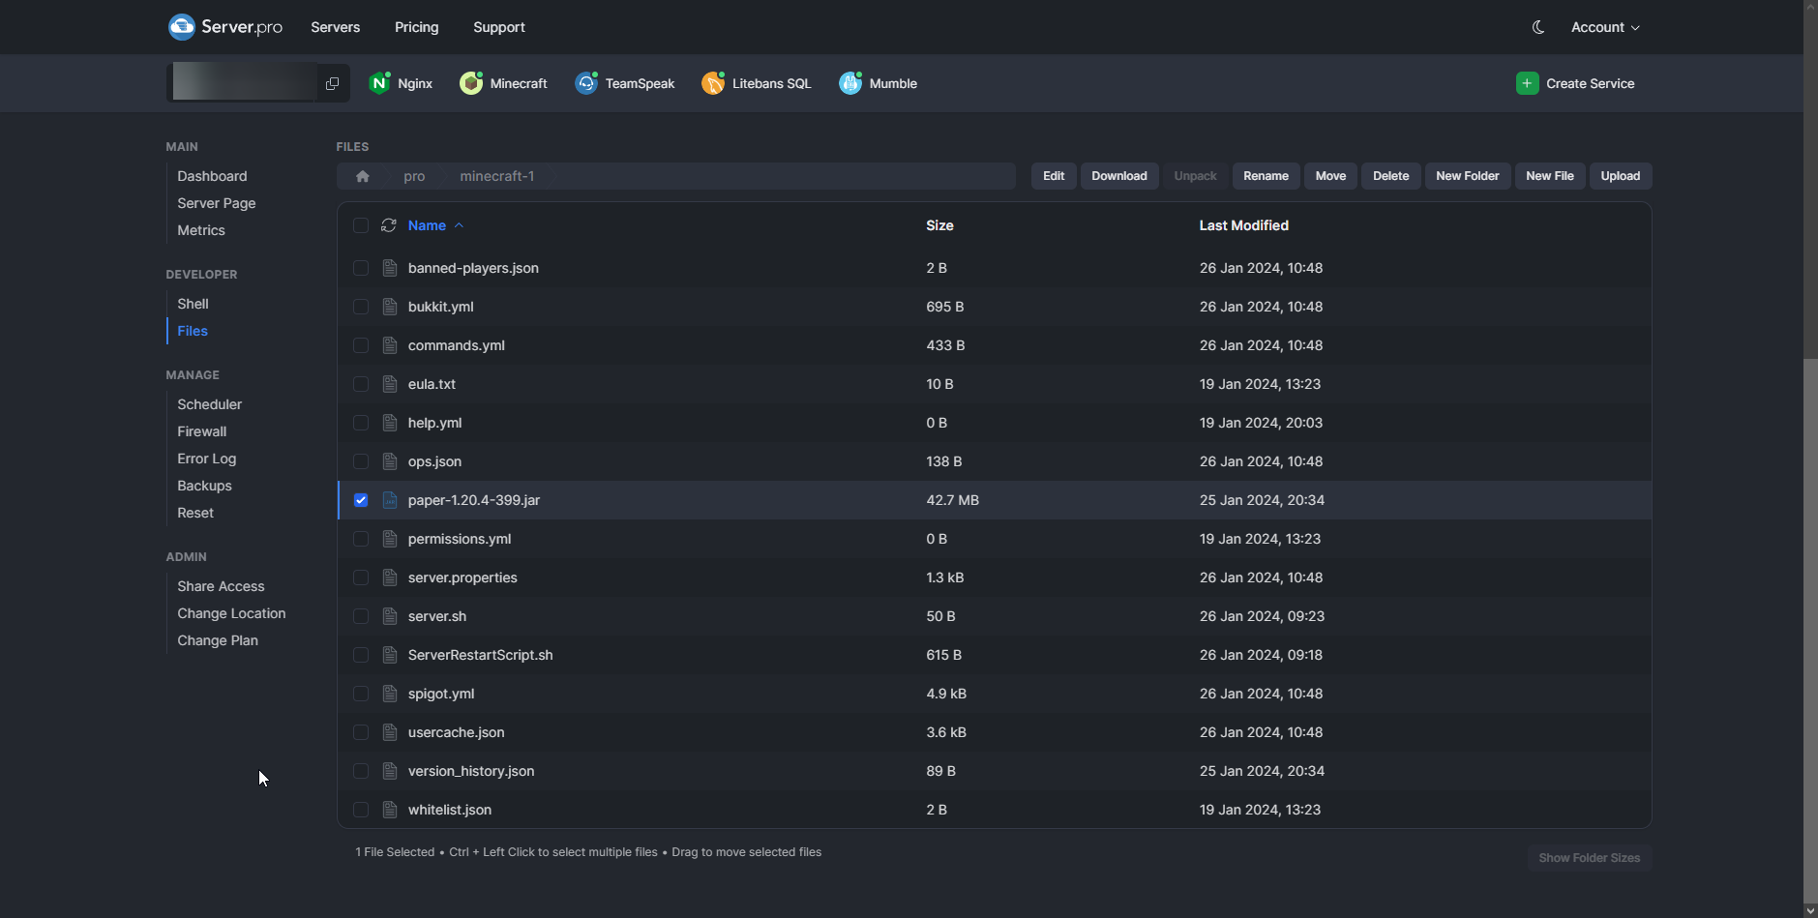
Task: Refresh the file list icon
Action: (389, 225)
